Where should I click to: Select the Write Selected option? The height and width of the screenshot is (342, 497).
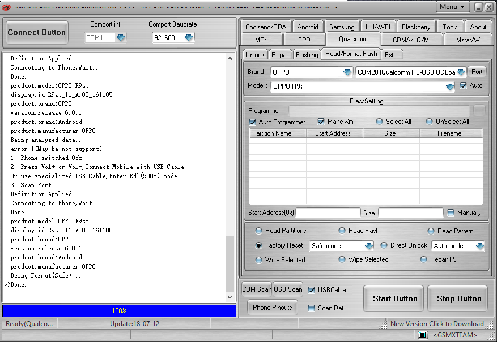[x=258, y=260]
